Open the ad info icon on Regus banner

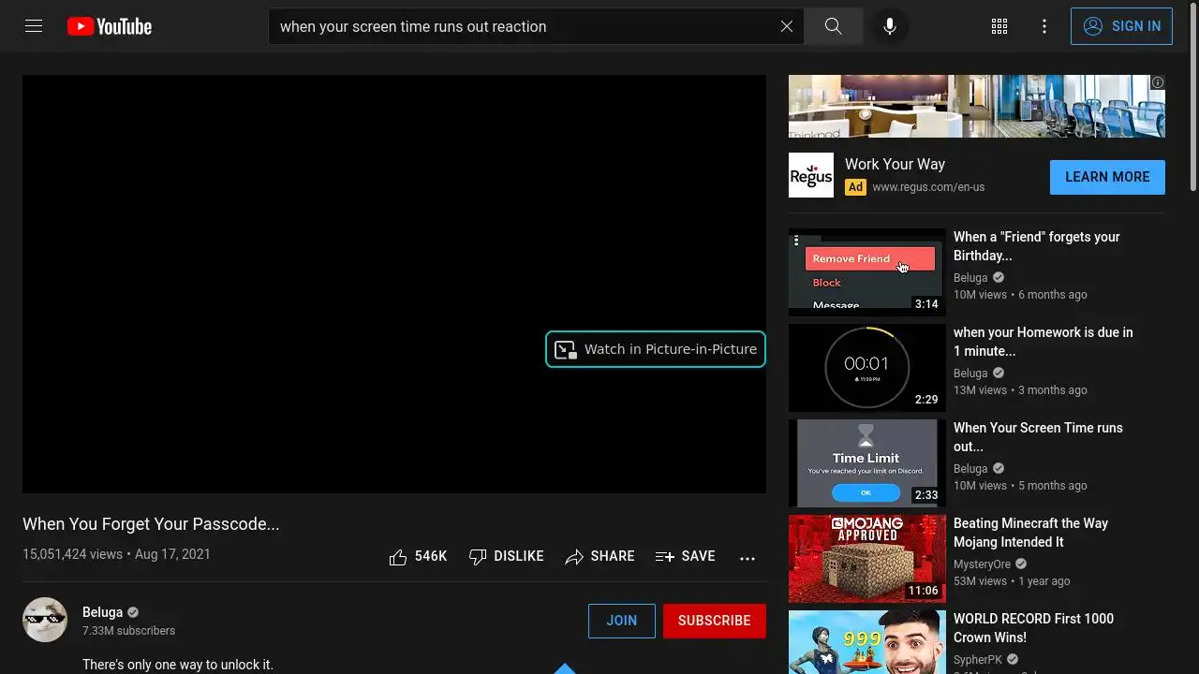click(1158, 82)
